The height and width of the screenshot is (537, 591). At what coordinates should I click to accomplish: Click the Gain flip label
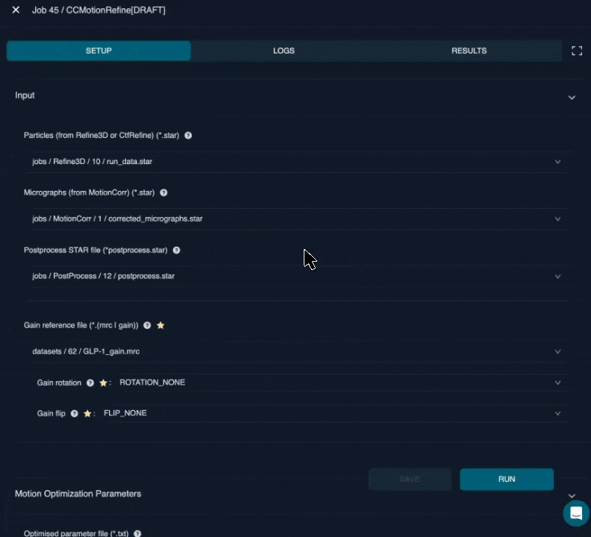(51, 413)
